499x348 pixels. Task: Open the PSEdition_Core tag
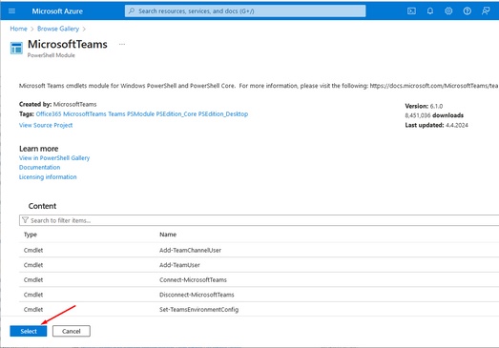[177, 113]
